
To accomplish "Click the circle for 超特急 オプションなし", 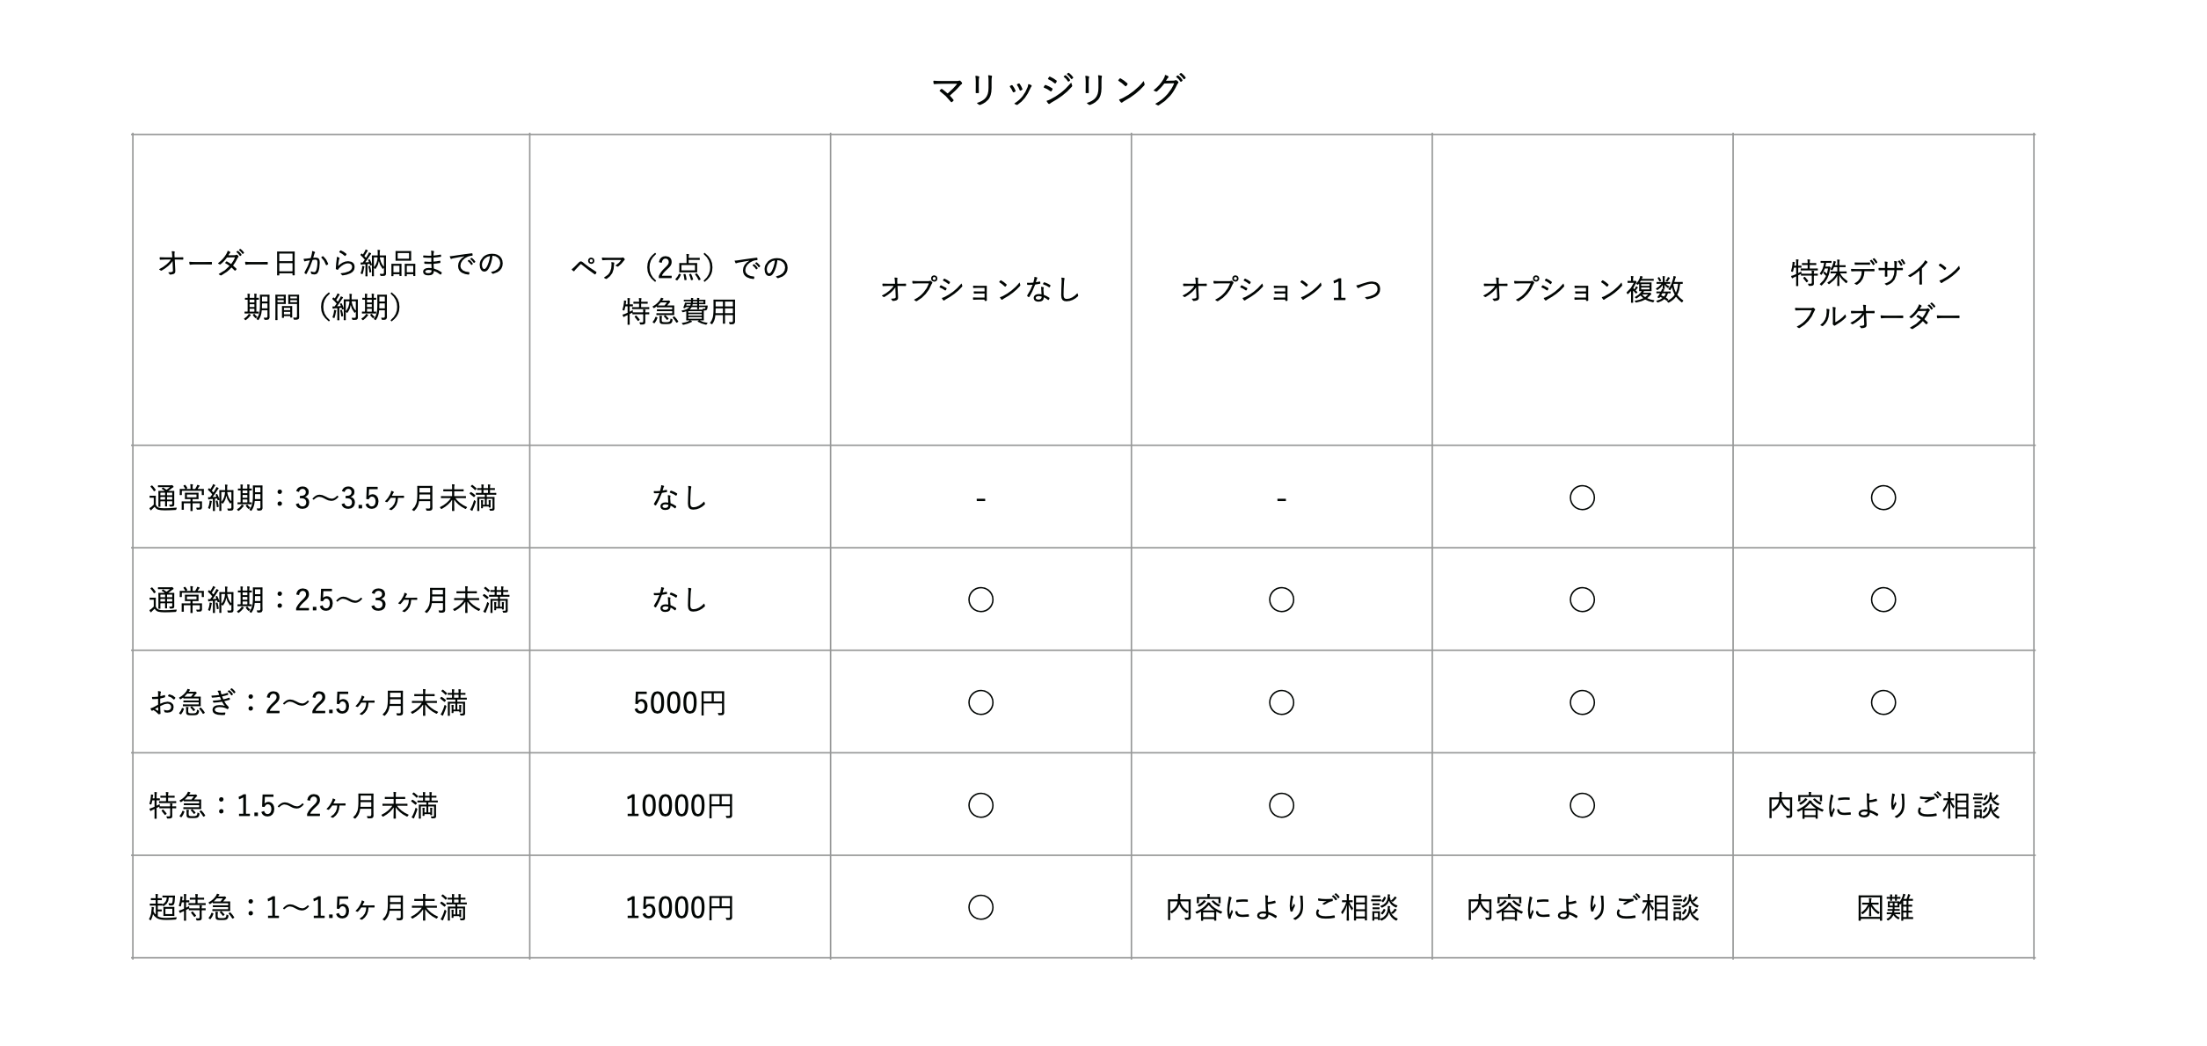I will tap(980, 907).
